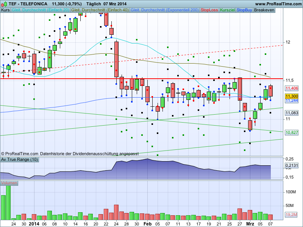Open the www.ProRealTime.com link

[278, 4]
